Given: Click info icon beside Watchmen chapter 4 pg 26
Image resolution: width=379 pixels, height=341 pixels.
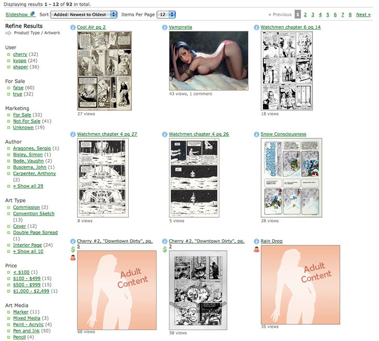Looking at the screenshot, I should click(164, 134).
